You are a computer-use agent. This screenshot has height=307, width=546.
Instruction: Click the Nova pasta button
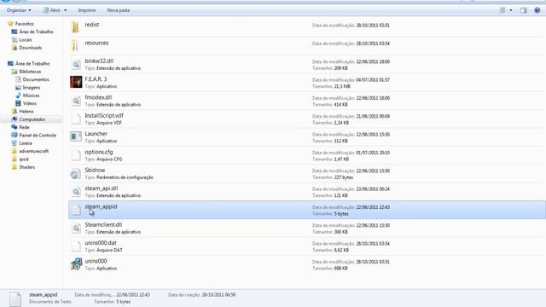coord(119,10)
